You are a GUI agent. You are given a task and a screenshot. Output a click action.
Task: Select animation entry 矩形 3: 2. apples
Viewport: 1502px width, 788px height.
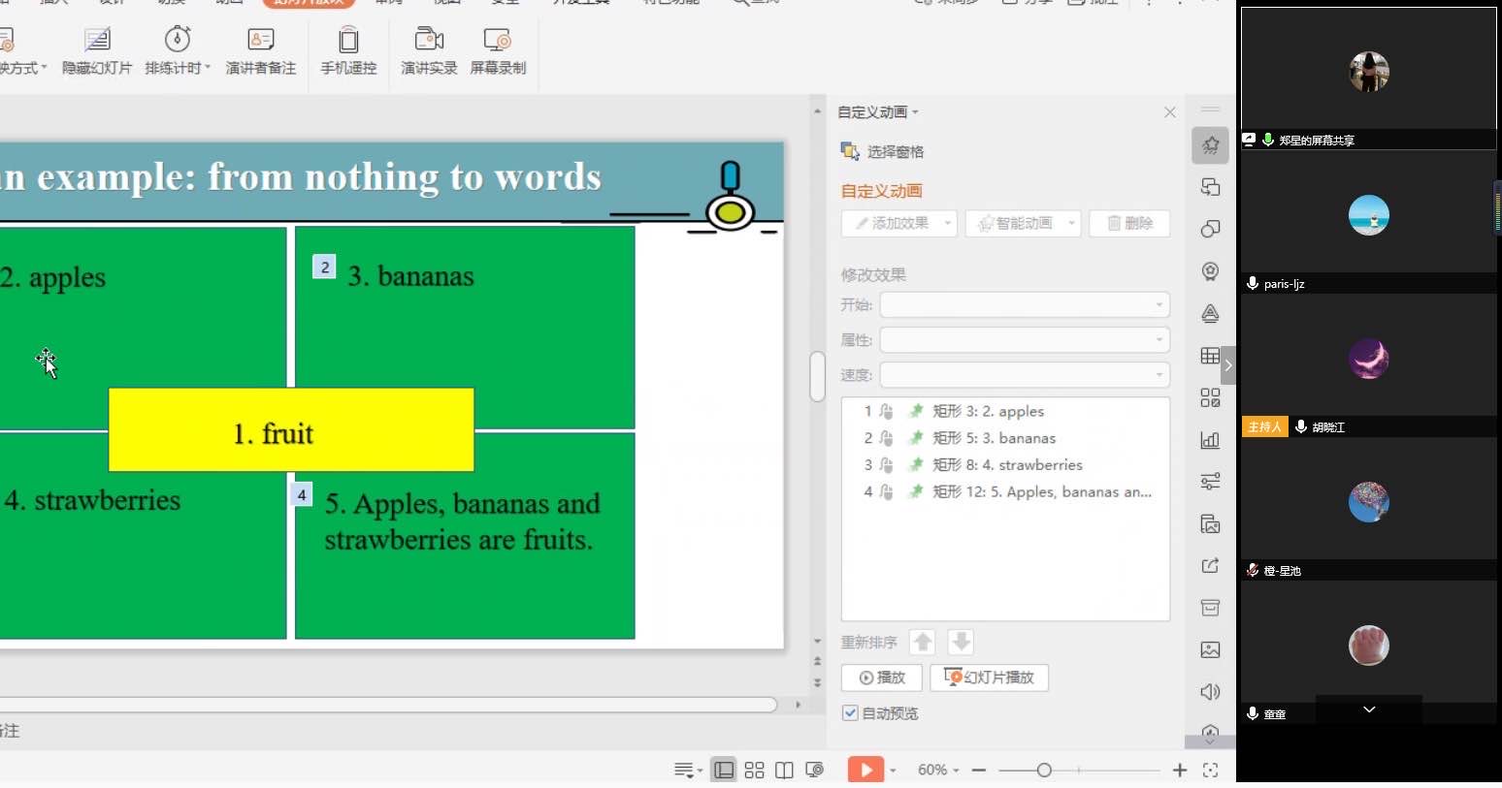[988, 411]
